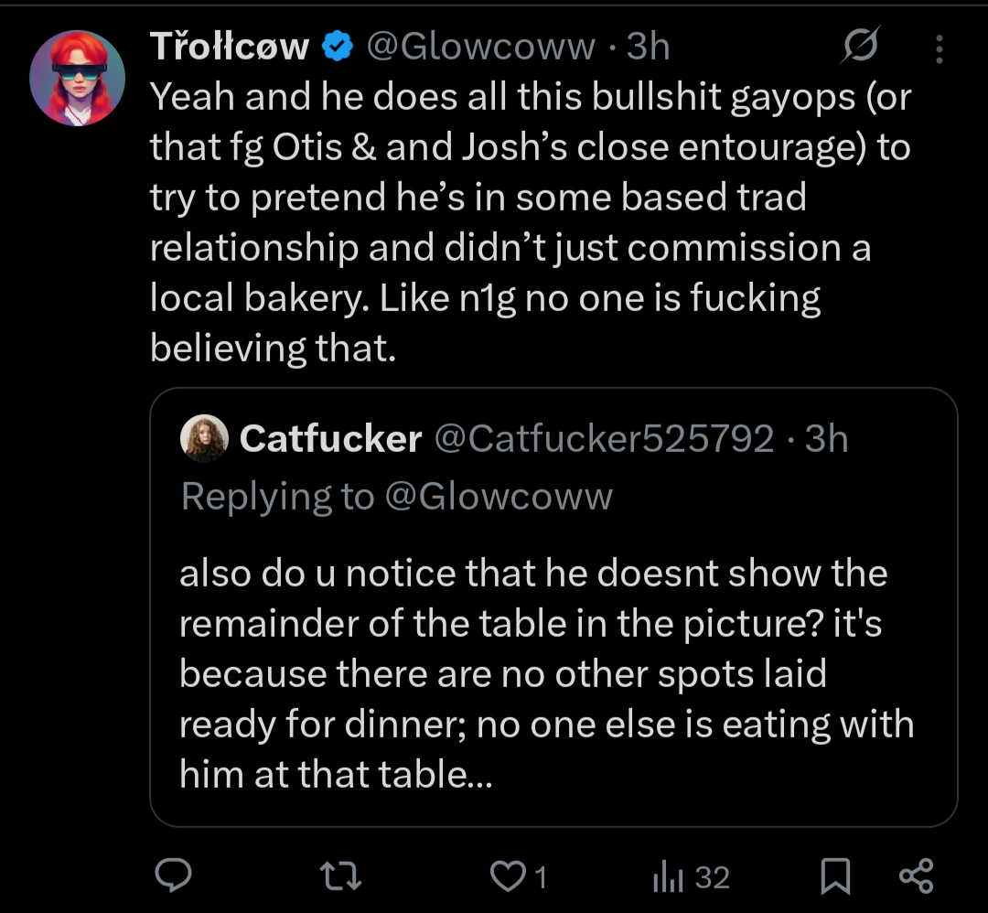The height and width of the screenshot is (913, 988).
Task: Click the slashed-circle Grok icon
Action: (x=861, y=46)
